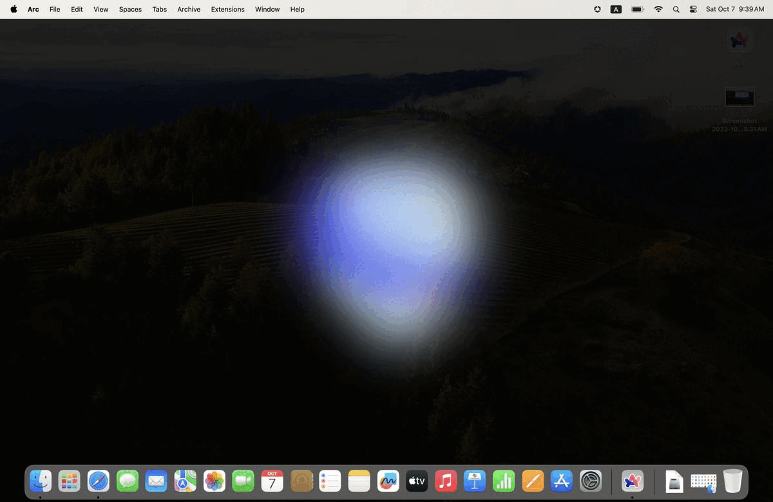Open the Archive menu
Image resolution: width=773 pixels, height=502 pixels.
189,9
